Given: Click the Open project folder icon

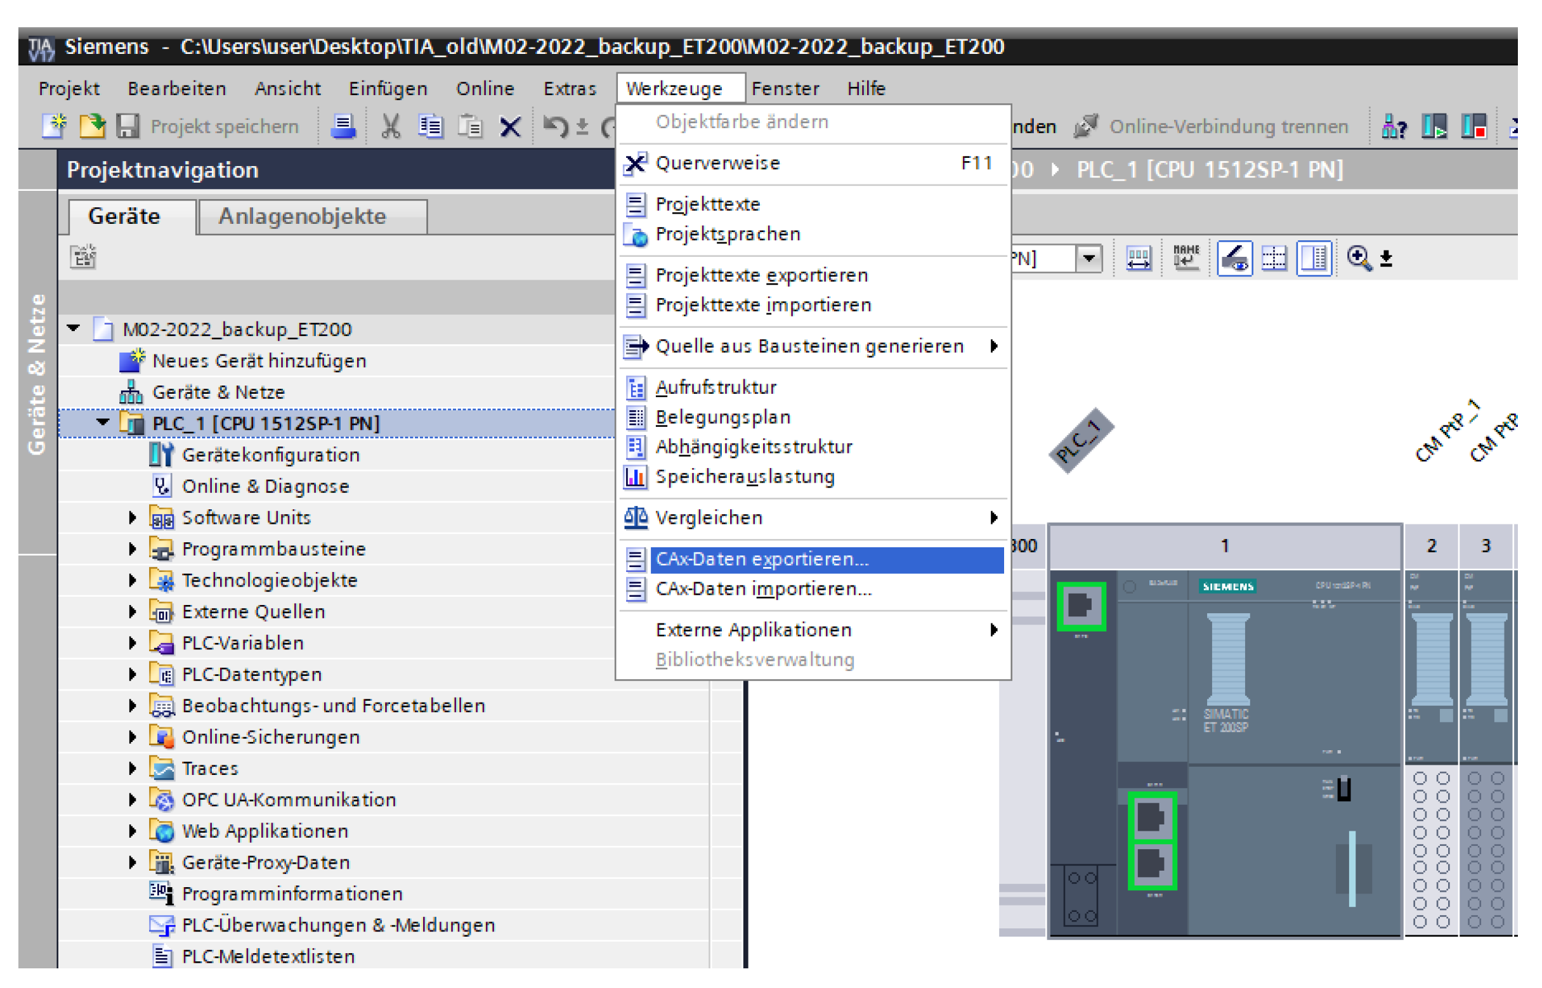Looking at the screenshot, I should [x=93, y=126].
